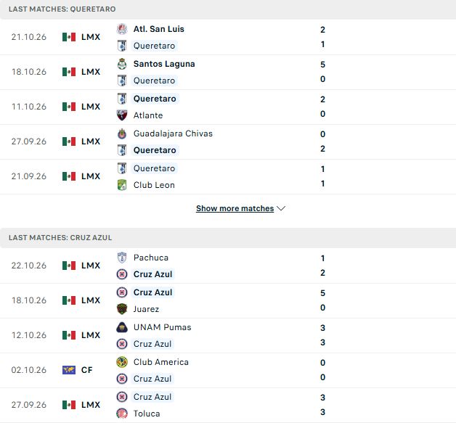The image size is (456, 423).
Task: Select the Last Matches: Queretaro header
Action: pos(228,9)
